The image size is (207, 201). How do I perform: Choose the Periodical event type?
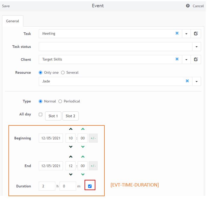60,101
